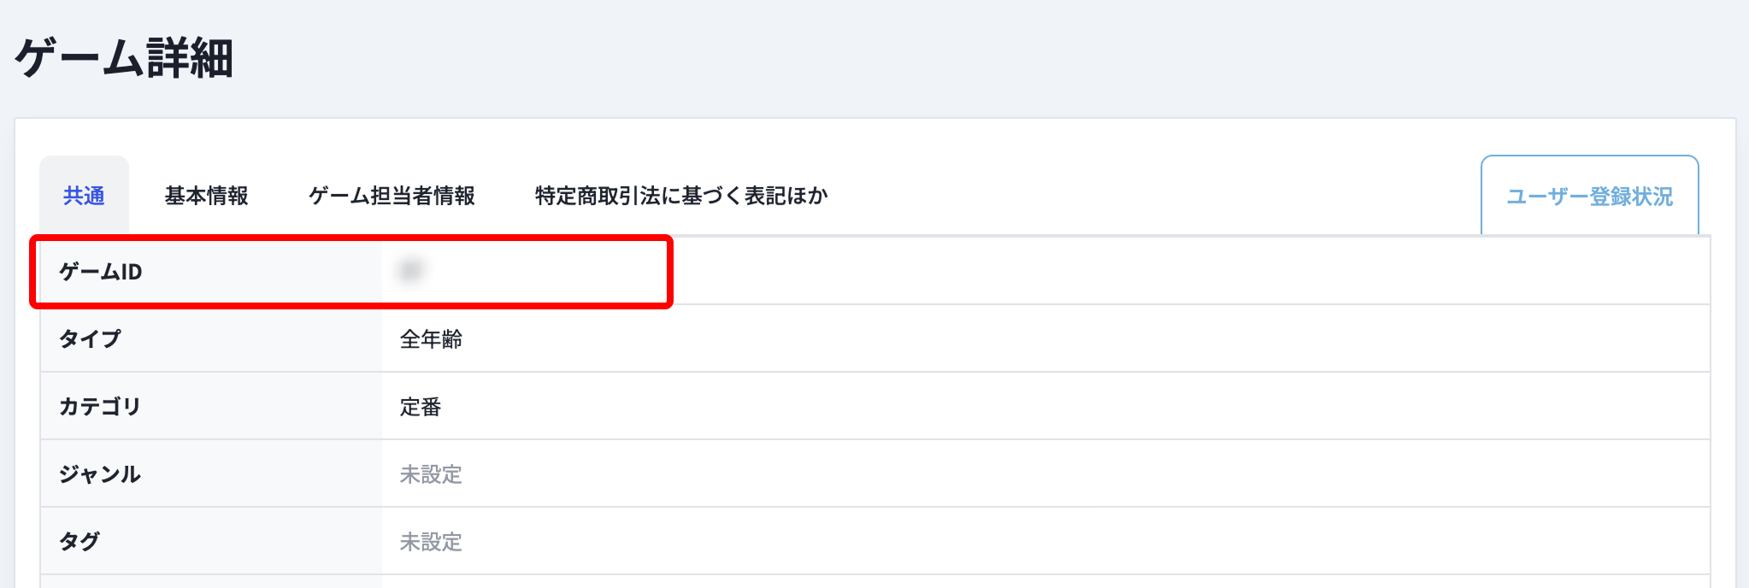
Task: Open 特定商取引法に基づく表記ほか tab
Action: pos(681,196)
